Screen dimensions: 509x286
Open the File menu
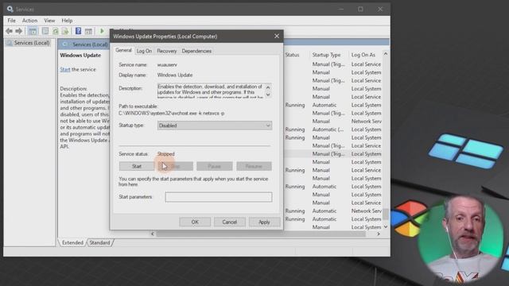[11, 21]
